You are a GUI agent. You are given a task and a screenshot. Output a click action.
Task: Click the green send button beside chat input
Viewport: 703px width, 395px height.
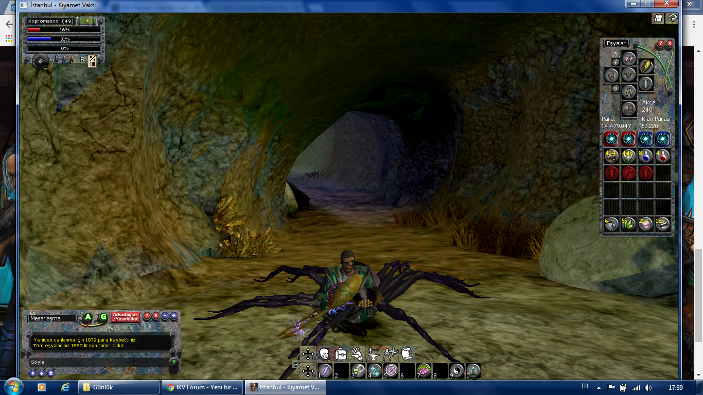point(174,362)
